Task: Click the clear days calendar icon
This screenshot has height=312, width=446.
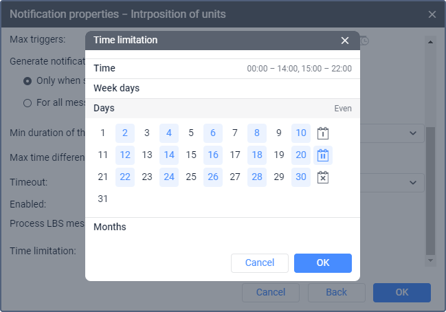Action: coord(323,177)
